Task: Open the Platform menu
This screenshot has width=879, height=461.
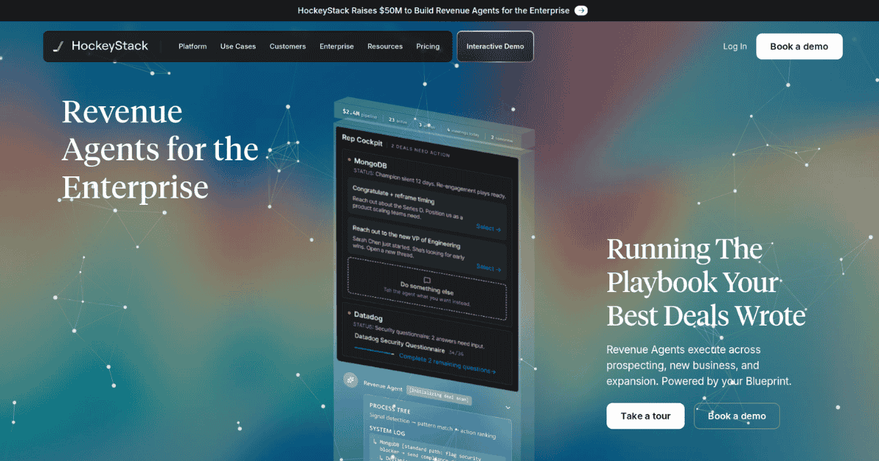Action: [193, 46]
